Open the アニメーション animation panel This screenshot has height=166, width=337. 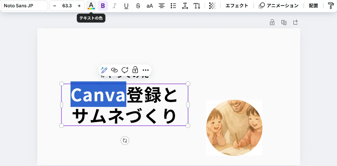[279, 6]
